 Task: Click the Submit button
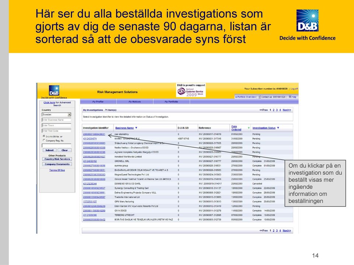[x=49, y=150]
